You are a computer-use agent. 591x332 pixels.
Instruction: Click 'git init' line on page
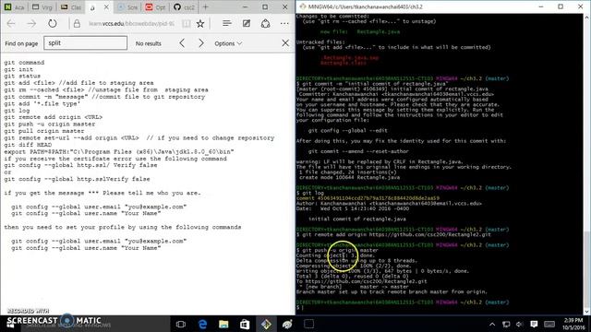[18, 69]
